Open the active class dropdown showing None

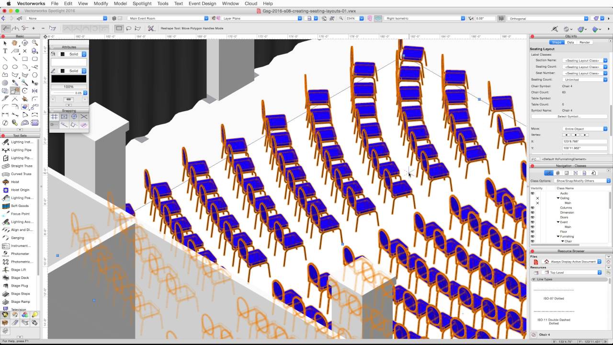(x=67, y=18)
